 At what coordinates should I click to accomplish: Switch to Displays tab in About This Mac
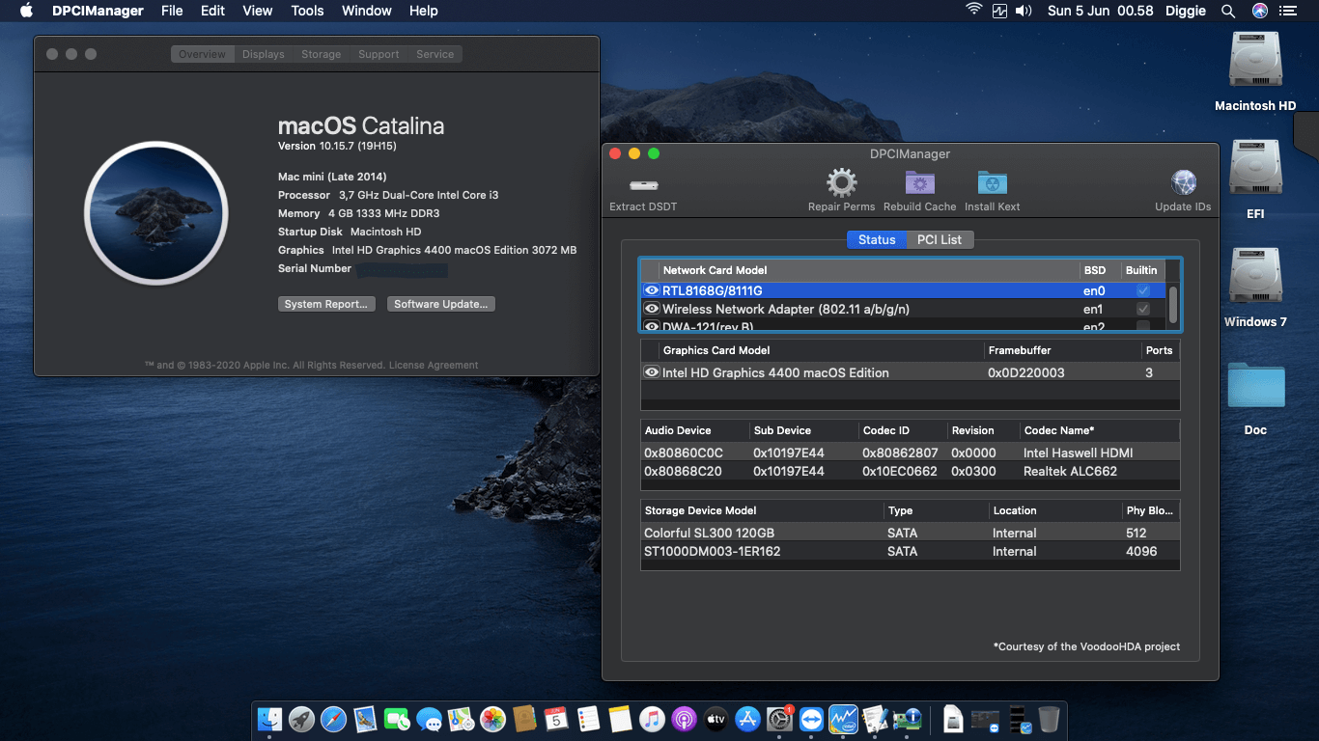click(x=264, y=54)
